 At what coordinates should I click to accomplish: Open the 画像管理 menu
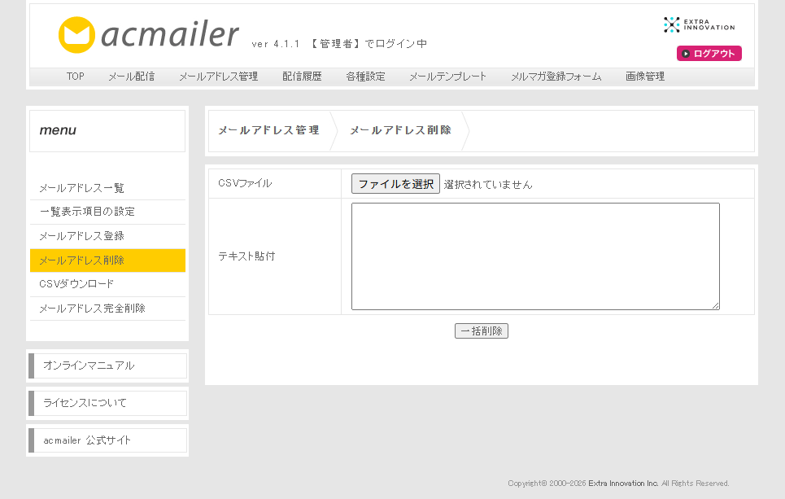(x=645, y=77)
